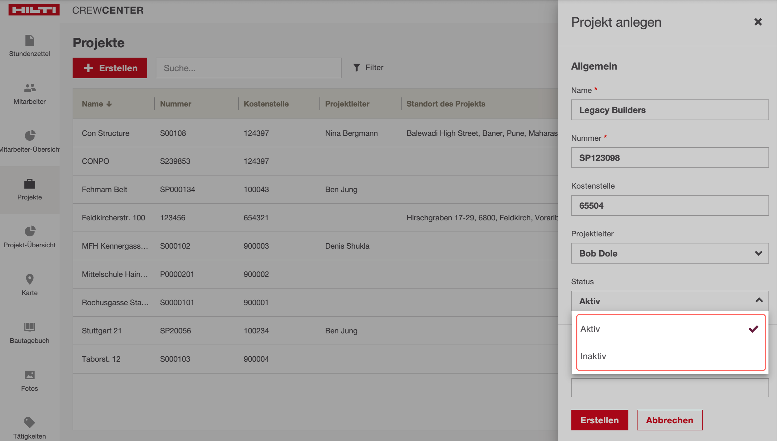
Task: Expand the Projektleiter Bob Dole dropdown
Action: pyautogui.click(x=758, y=253)
